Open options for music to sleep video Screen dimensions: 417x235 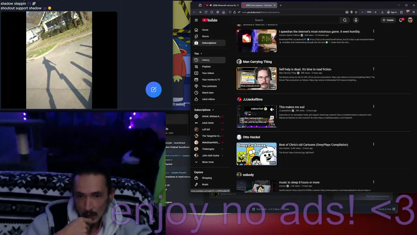[374, 182]
